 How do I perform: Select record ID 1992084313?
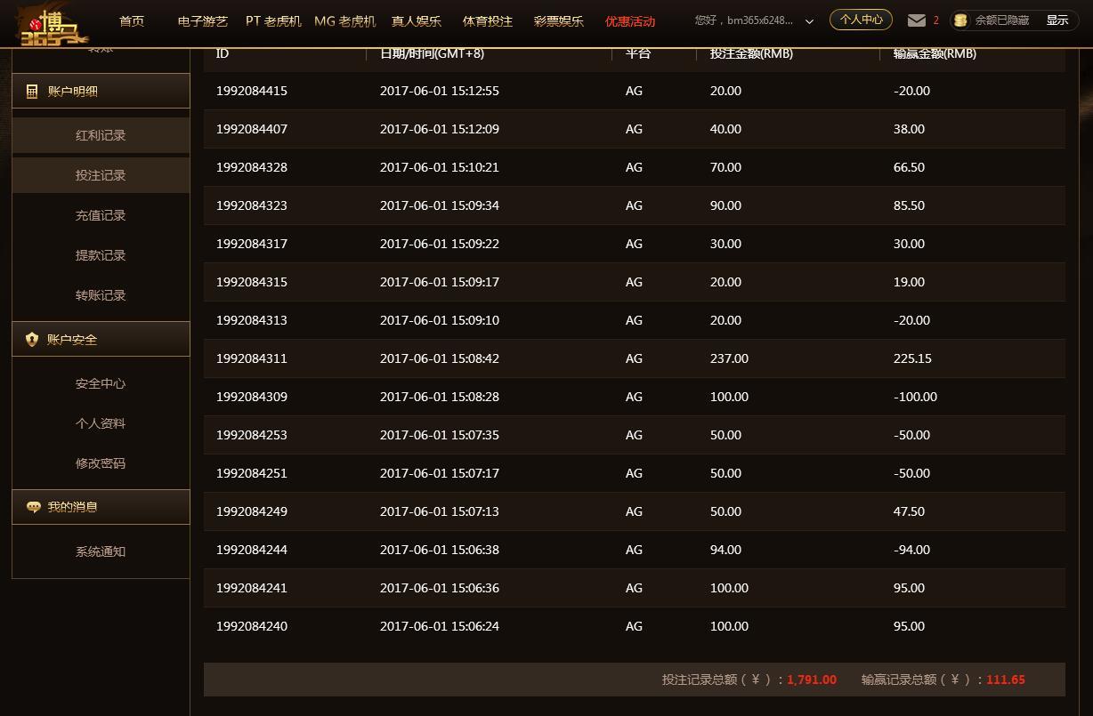tap(252, 320)
